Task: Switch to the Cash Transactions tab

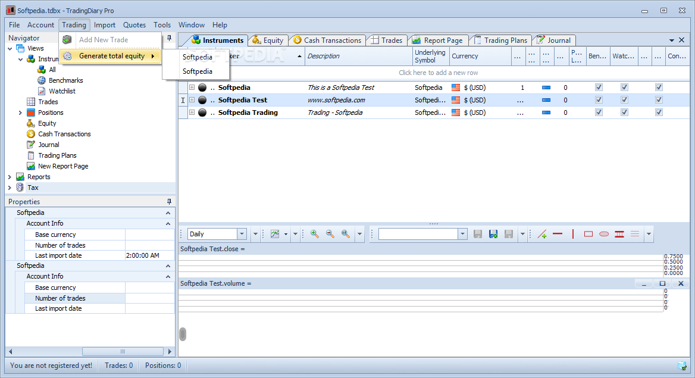Action: pos(327,40)
